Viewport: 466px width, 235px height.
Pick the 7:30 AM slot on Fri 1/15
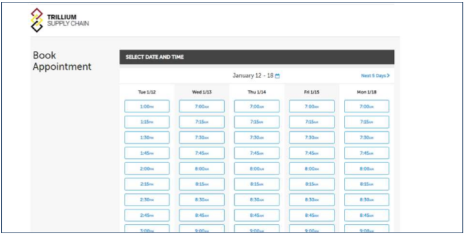[x=312, y=137]
